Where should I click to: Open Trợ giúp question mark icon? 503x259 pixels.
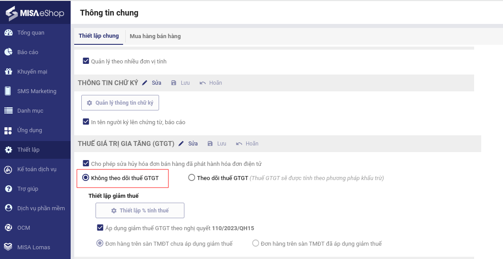click(8, 189)
